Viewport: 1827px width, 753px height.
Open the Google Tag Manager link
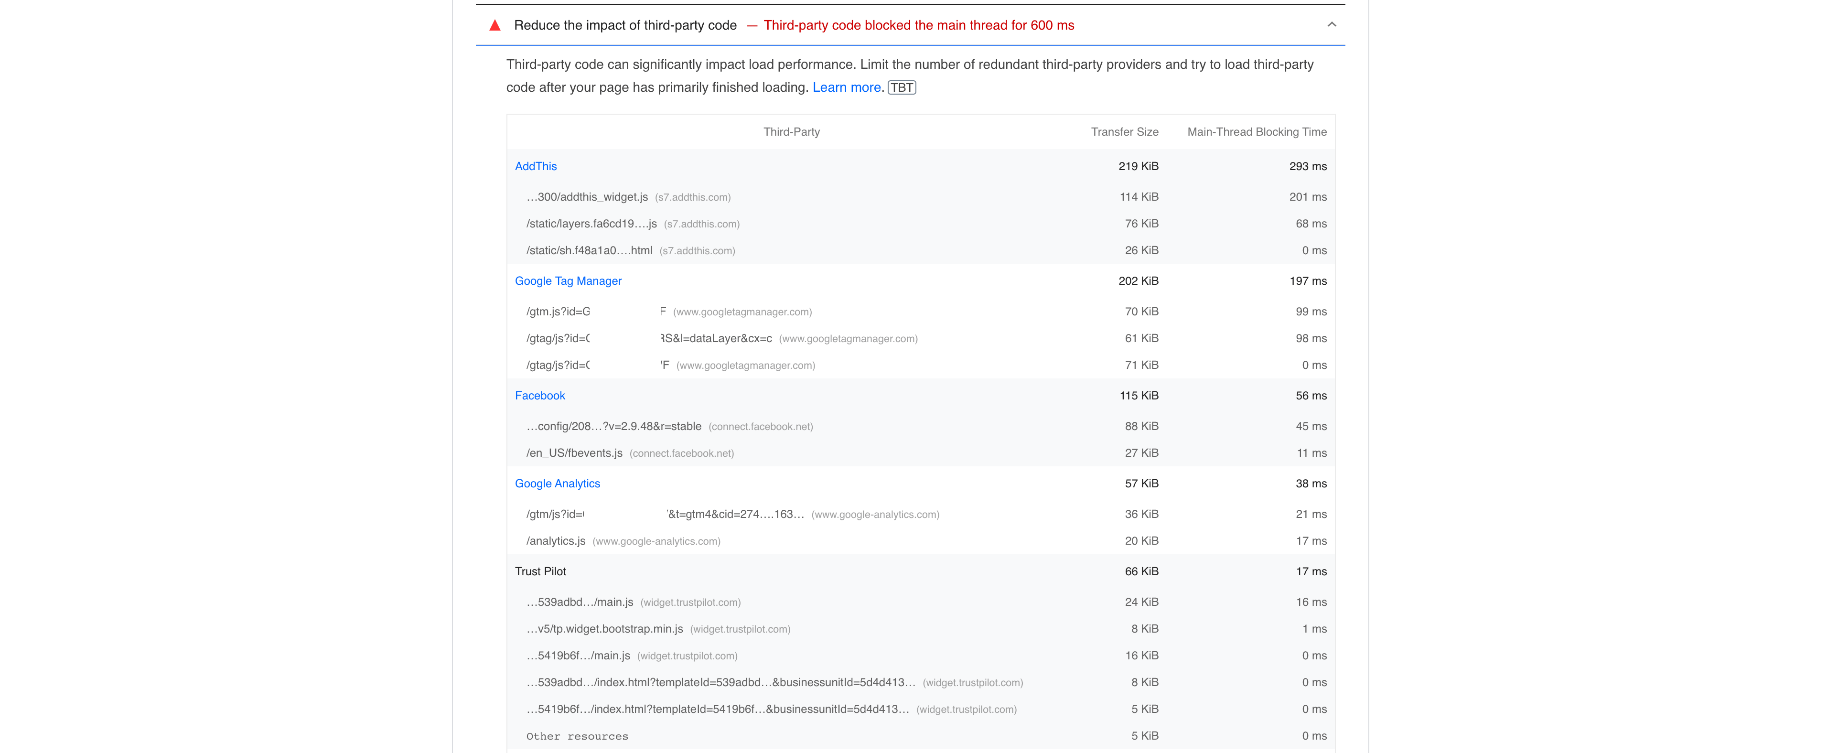click(x=568, y=281)
